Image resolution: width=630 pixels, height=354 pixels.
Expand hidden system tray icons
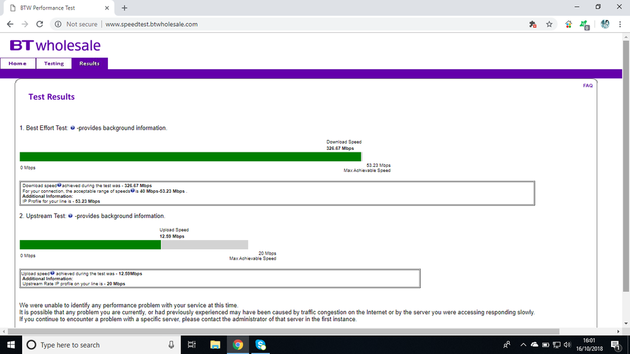tap(523, 345)
